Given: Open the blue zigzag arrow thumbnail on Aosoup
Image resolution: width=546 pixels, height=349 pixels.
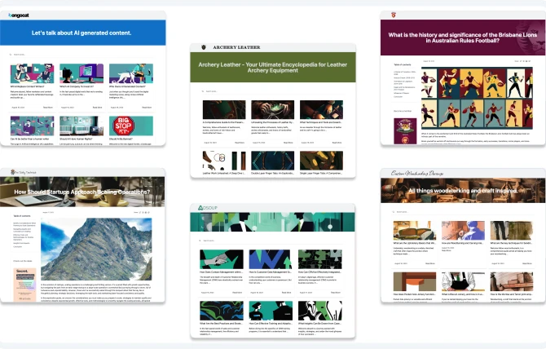Looking at the screenshot, I should click(x=271, y=259).
